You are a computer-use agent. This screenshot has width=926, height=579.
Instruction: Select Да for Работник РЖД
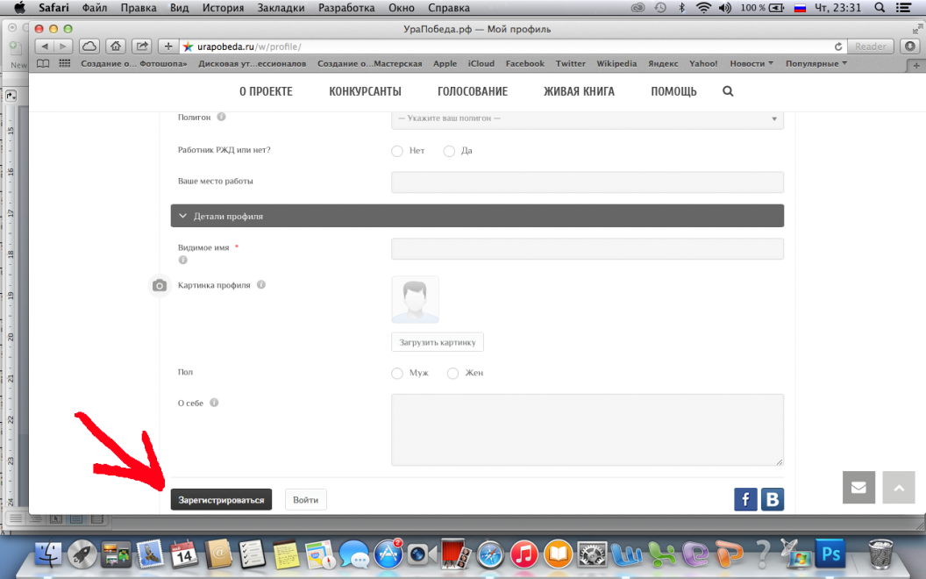[x=449, y=151]
